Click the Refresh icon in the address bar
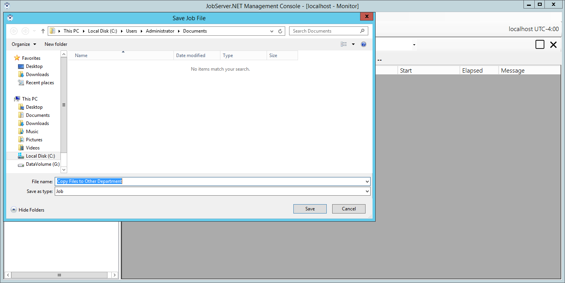This screenshot has width=565, height=283. [x=281, y=31]
